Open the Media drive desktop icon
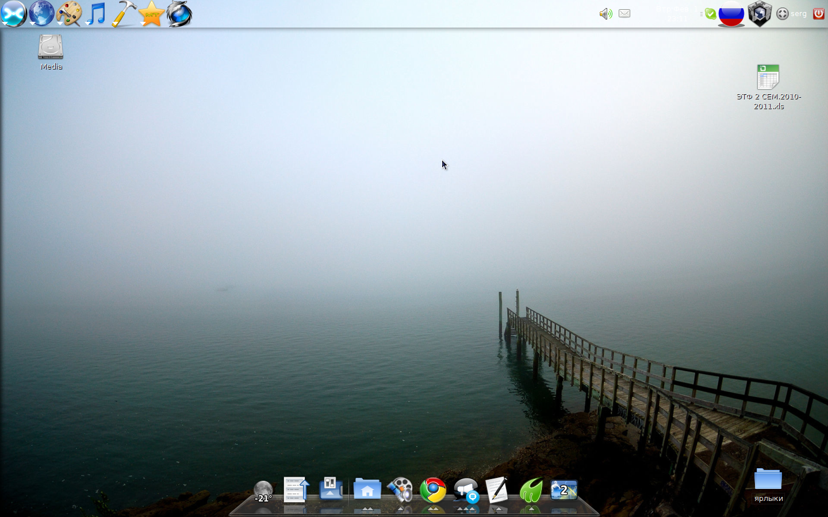Image resolution: width=828 pixels, height=517 pixels. (x=51, y=48)
